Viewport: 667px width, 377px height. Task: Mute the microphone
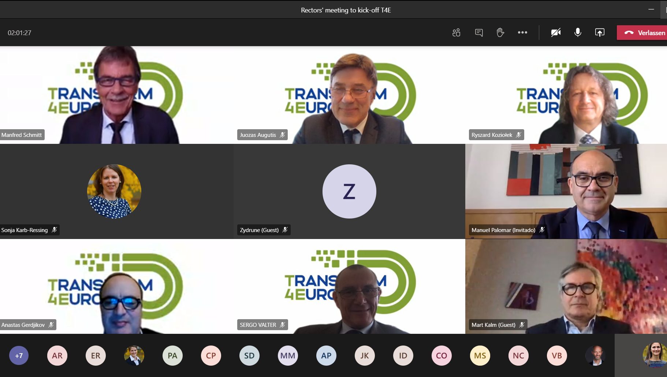[x=578, y=33]
